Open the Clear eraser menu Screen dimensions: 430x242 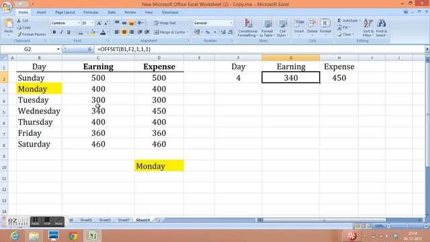pyautogui.click(x=345, y=34)
